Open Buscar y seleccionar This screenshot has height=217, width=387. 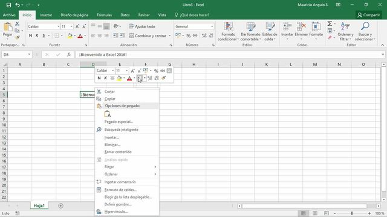[365, 31]
